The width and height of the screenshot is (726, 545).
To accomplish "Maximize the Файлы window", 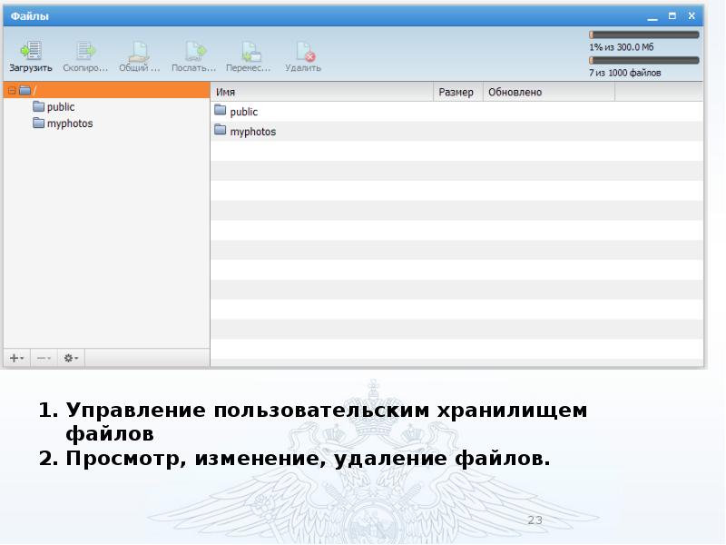I will tap(672, 16).
